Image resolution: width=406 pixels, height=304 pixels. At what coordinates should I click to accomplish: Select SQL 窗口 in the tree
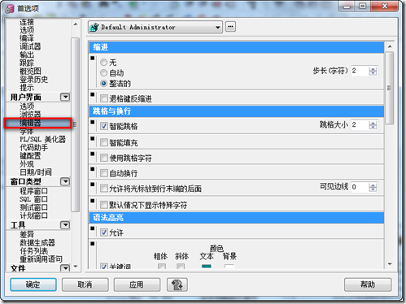[x=34, y=199]
